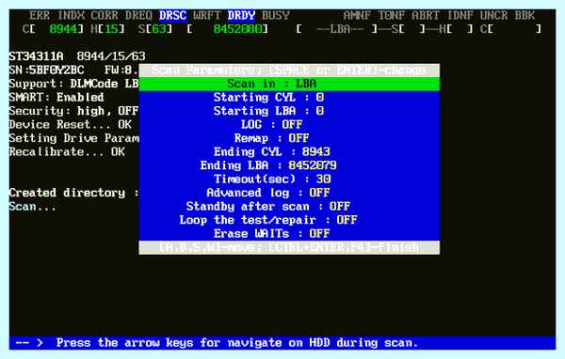Click the BBK error flag
565x359 pixels.
pyautogui.click(x=525, y=16)
